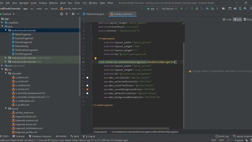Open the Layout Inspector tool window

click(x=243, y=136)
